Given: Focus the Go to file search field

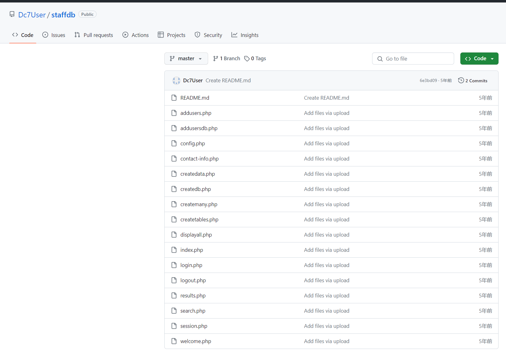Looking at the screenshot, I should (413, 59).
